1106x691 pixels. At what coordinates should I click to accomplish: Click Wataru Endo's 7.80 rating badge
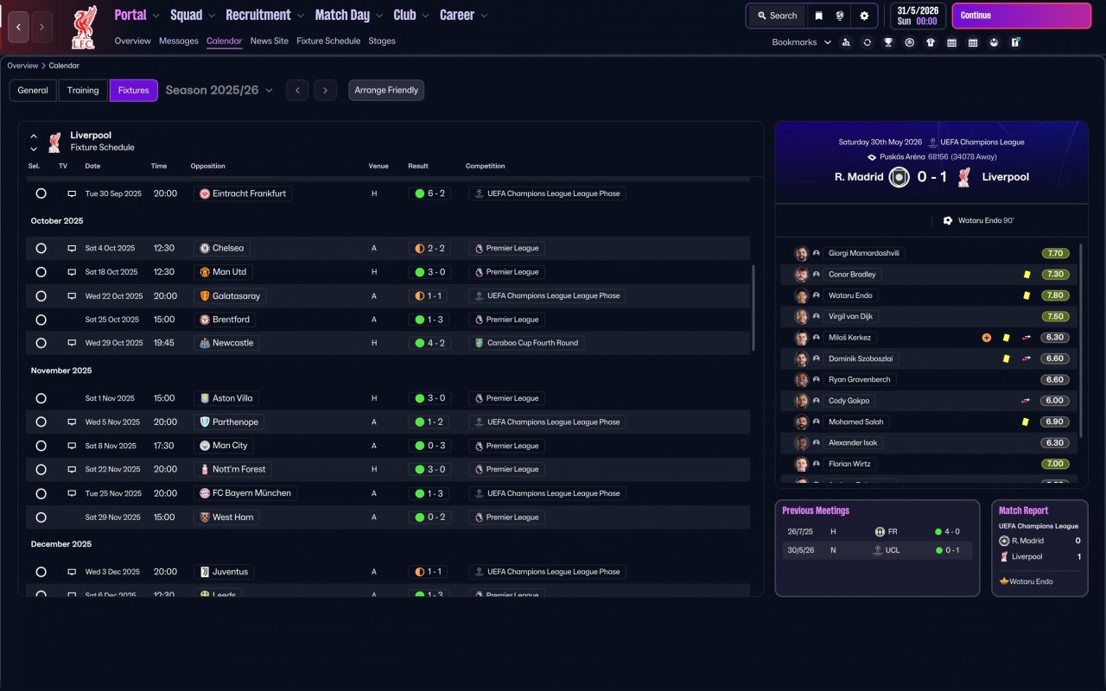point(1055,295)
